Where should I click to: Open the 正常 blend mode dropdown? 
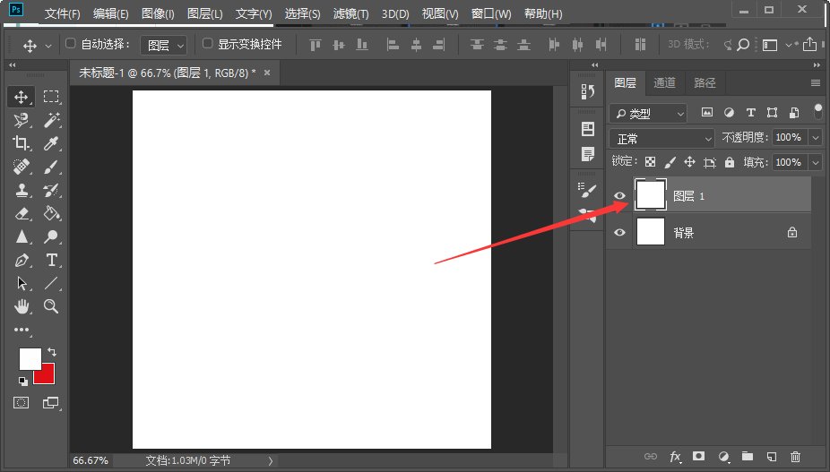(x=661, y=138)
